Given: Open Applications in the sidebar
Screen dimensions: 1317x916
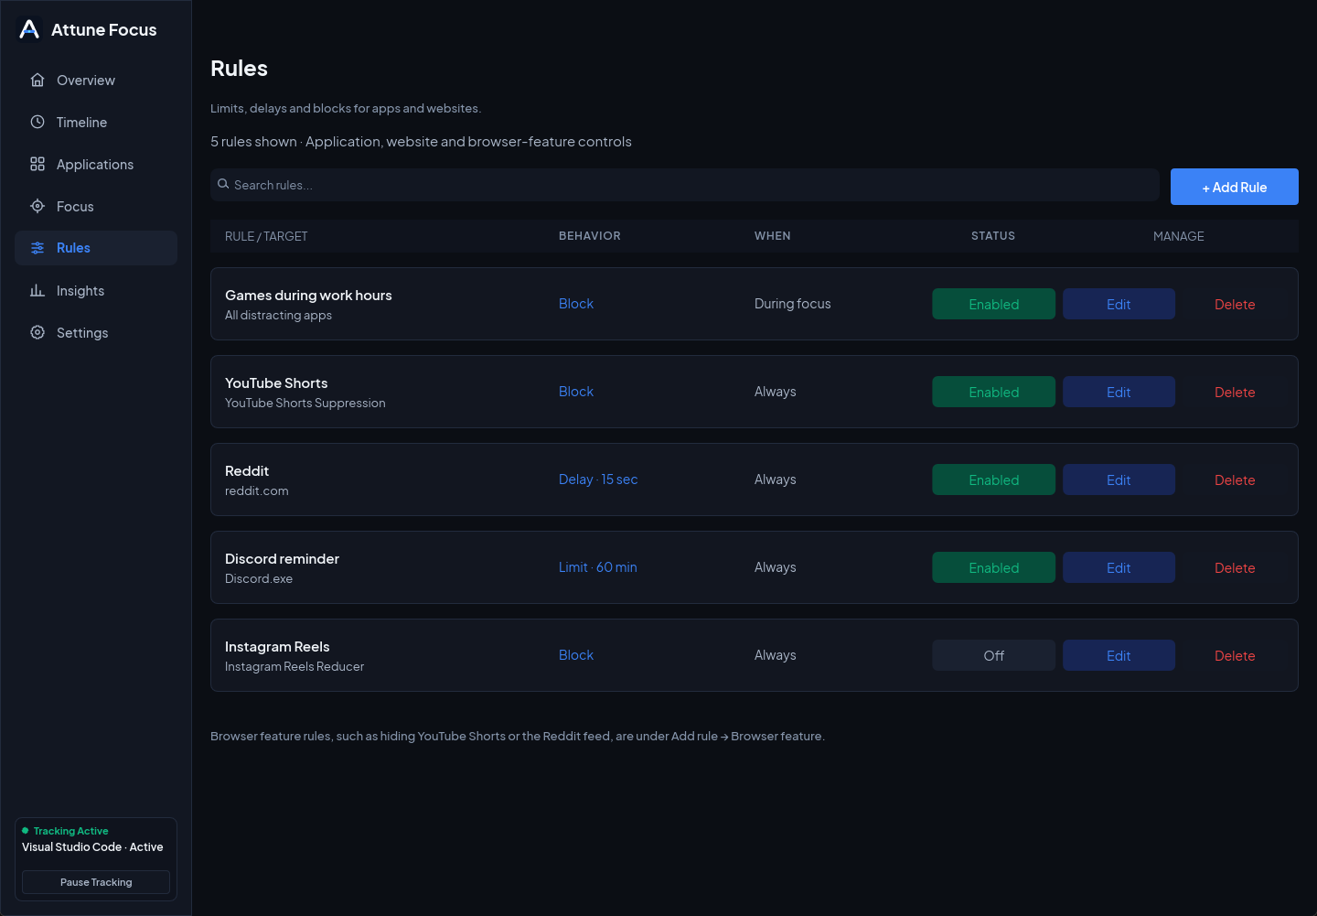Looking at the screenshot, I should point(96,164).
